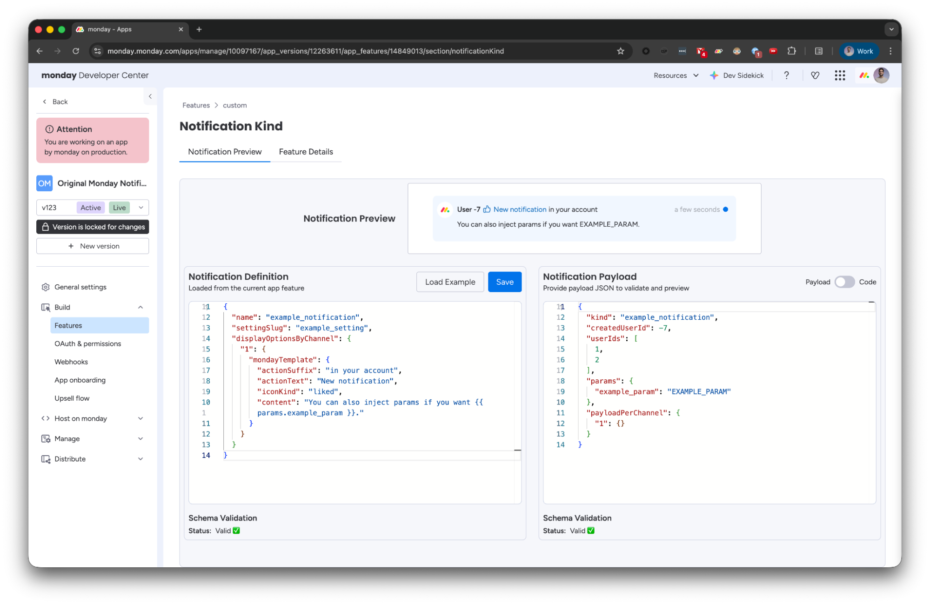Click "actionText" line in definition editor
The image size is (930, 605).
[327, 381]
